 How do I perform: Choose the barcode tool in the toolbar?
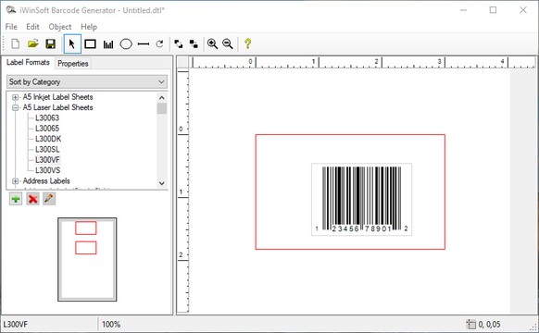point(108,44)
